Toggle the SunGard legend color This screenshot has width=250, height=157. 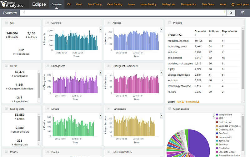point(217,133)
